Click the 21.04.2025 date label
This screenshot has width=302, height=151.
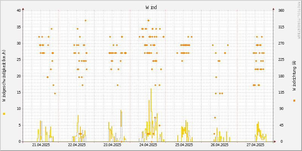[41, 145]
